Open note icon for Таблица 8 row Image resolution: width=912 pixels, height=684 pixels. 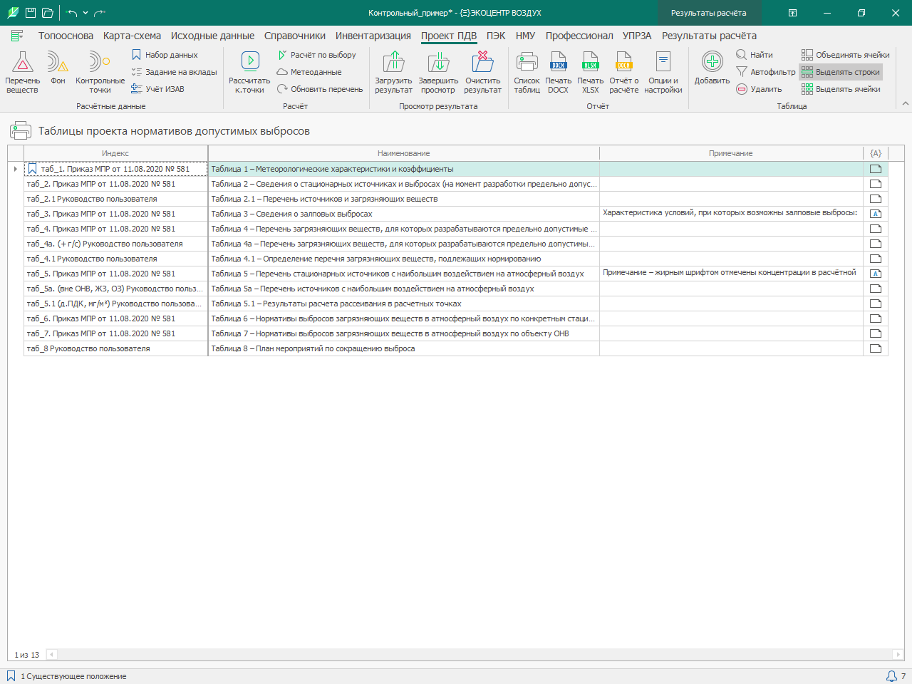(876, 348)
